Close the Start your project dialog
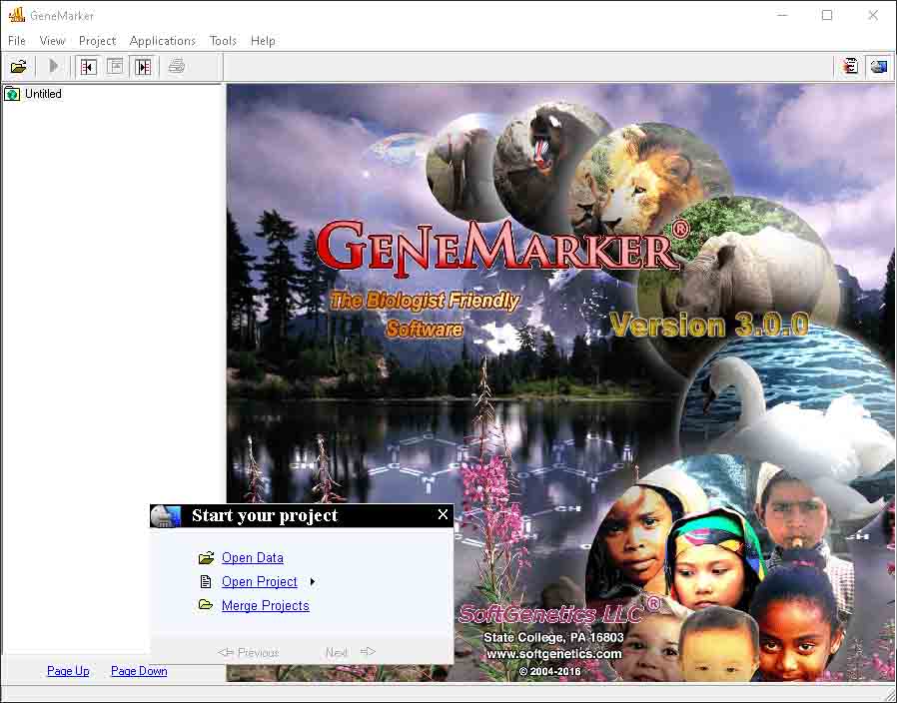The image size is (897, 703). (443, 515)
